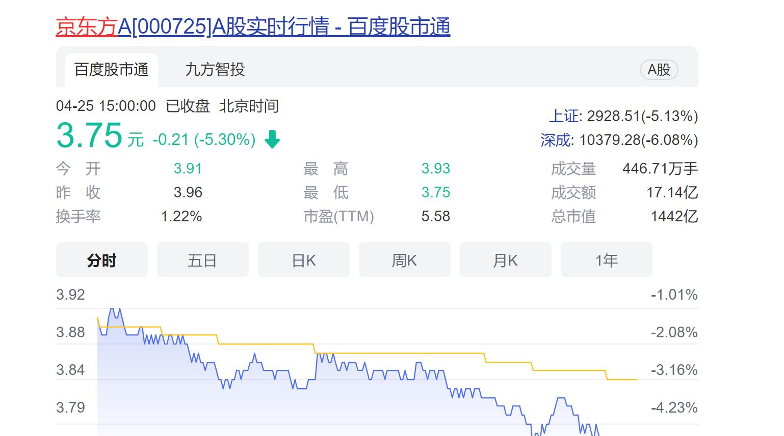The width and height of the screenshot is (784, 436).
Task: Switch to 九方智投 tab
Action: [215, 70]
